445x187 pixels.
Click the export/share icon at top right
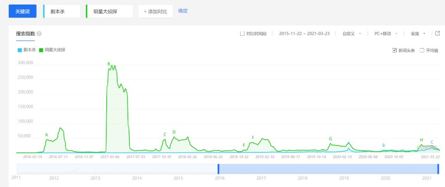coord(438,34)
